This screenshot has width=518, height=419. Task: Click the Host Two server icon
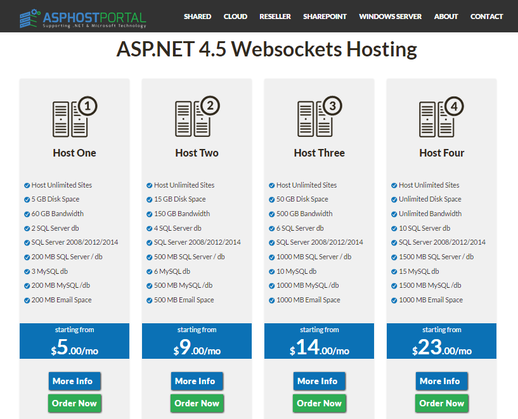click(x=197, y=116)
